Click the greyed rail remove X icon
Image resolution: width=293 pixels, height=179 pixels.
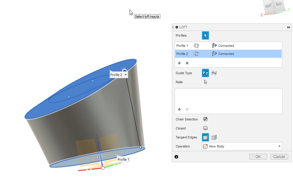tap(187, 109)
